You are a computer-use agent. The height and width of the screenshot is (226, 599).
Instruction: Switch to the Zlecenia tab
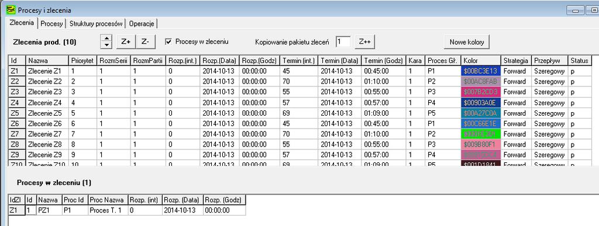22,23
